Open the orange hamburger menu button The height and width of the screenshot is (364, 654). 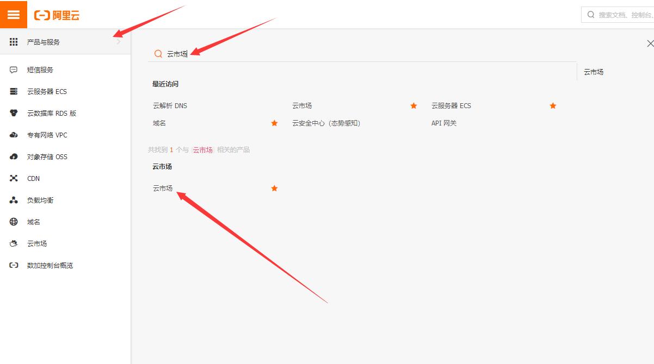coord(14,14)
